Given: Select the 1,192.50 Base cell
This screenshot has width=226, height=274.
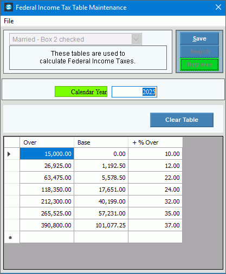Looking at the screenshot, I should pyautogui.click(x=101, y=166).
